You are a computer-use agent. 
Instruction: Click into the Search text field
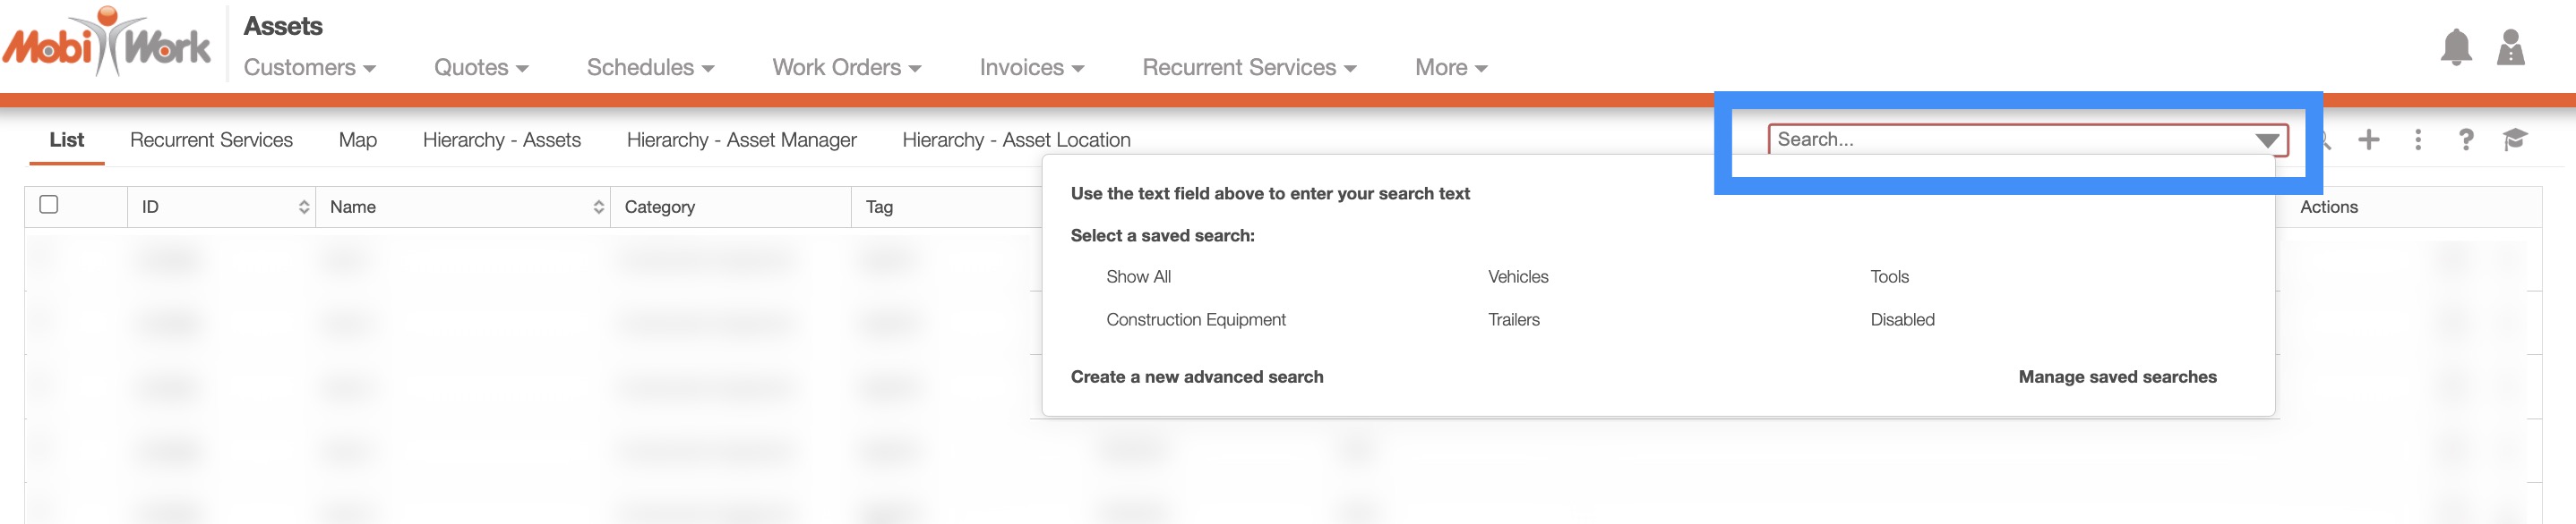click(2000, 139)
